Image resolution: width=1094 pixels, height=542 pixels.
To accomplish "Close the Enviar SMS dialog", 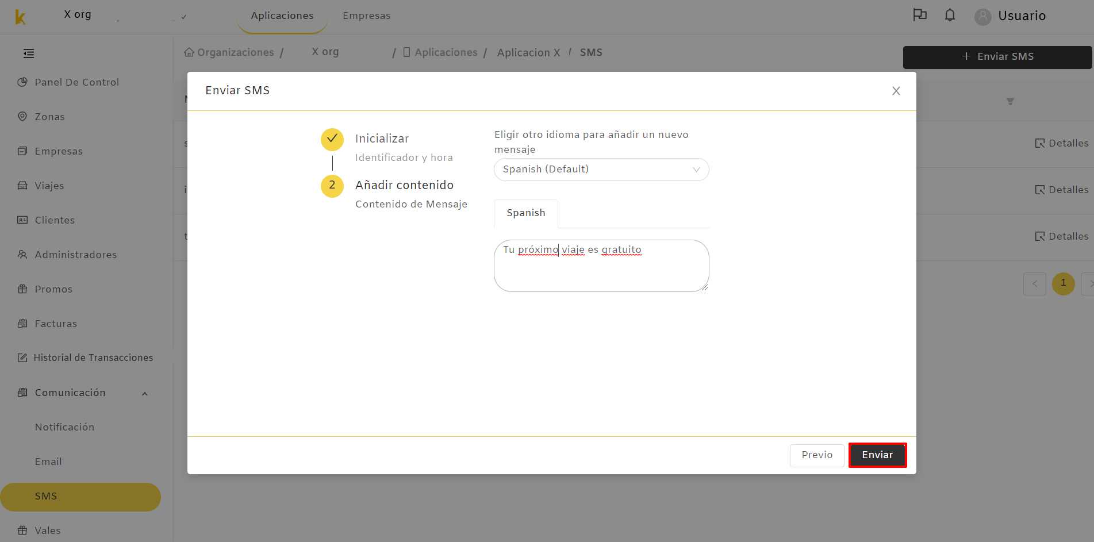I will coord(896,91).
